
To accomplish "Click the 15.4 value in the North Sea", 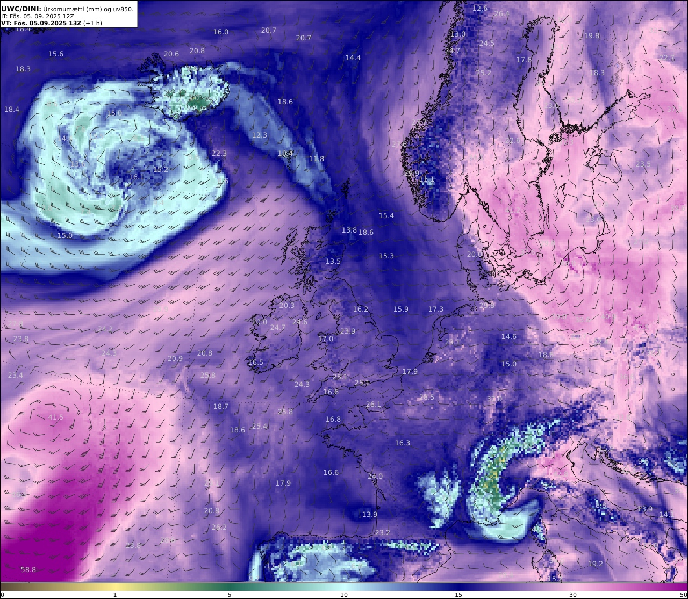I will tap(386, 215).
